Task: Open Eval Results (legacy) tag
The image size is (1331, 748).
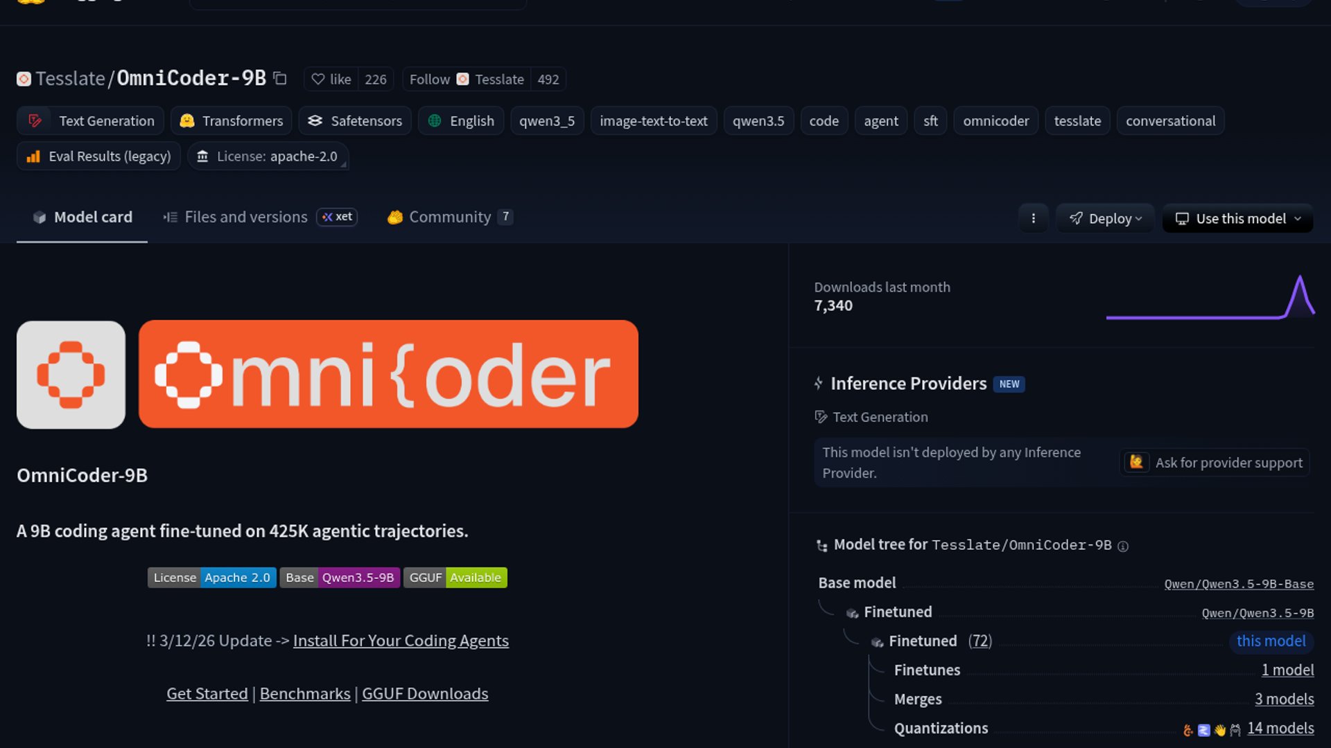Action: tap(98, 157)
